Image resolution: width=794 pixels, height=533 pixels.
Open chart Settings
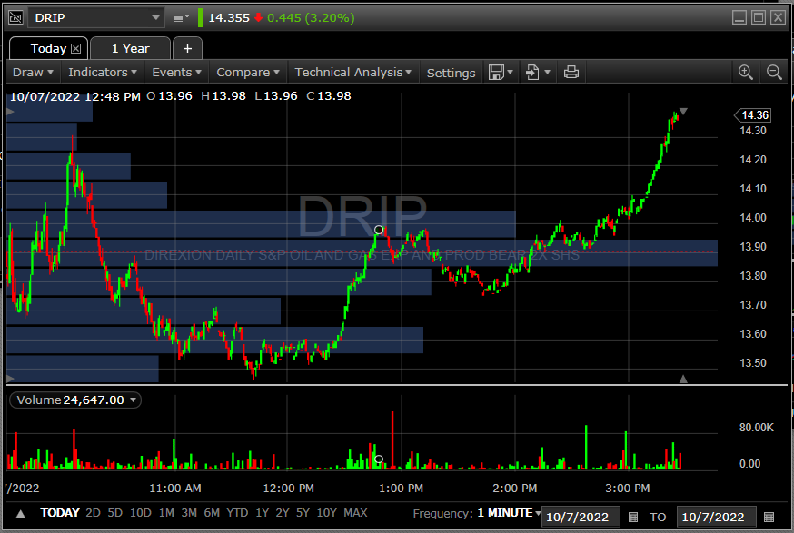(x=451, y=73)
